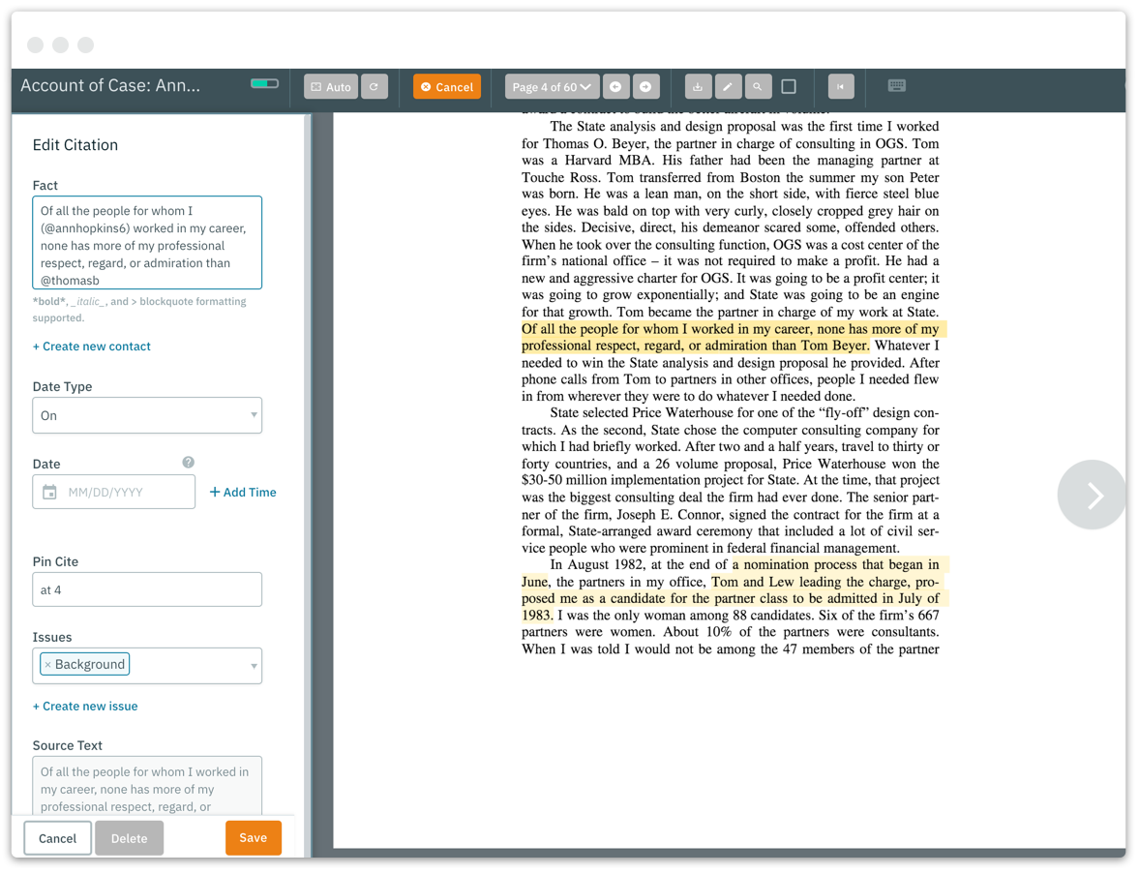Open the Date Type dropdown
The width and height of the screenshot is (1139, 874).
click(x=147, y=415)
